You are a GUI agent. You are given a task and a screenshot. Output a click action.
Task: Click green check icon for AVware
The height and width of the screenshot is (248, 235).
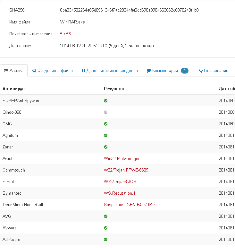105,228
